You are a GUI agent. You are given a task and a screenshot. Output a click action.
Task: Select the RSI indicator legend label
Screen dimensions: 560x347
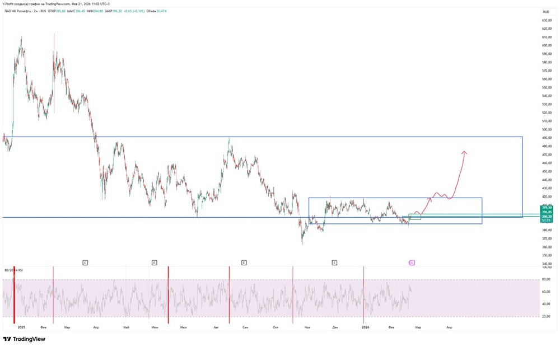[x=13, y=270]
